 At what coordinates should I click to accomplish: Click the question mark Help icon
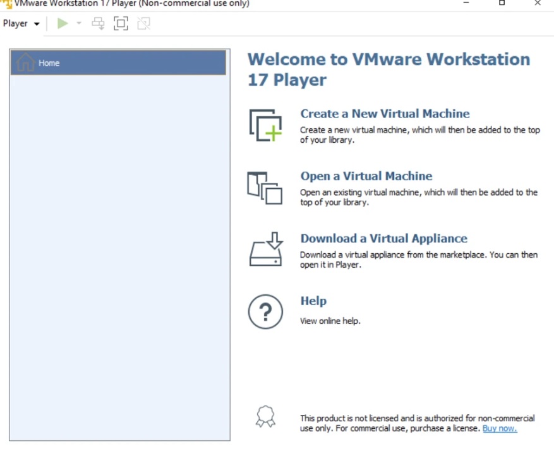pyautogui.click(x=265, y=311)
